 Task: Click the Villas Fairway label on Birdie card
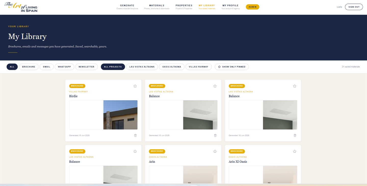click(78, 92)
